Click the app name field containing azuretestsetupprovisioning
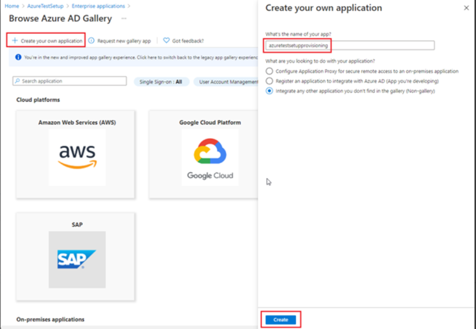The width and height of the screenshot is (476, 329). pos(350,45)
